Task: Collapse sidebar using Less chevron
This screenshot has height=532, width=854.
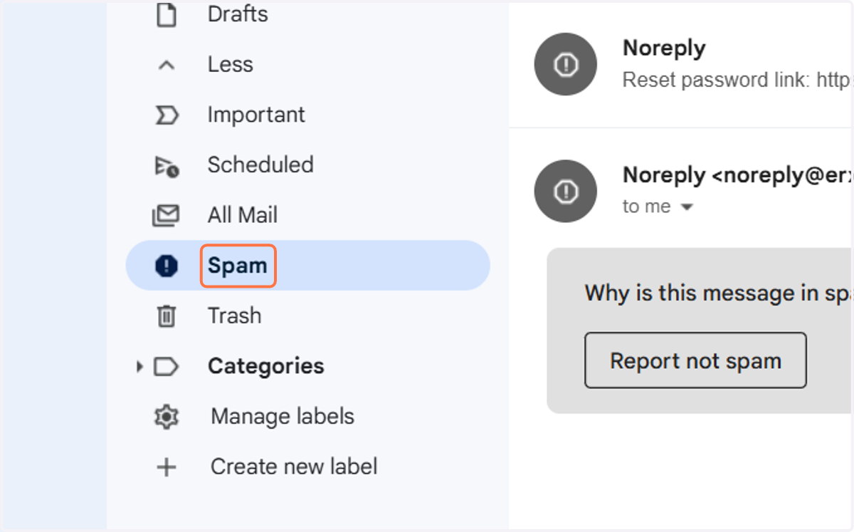Action: (166, 66)
